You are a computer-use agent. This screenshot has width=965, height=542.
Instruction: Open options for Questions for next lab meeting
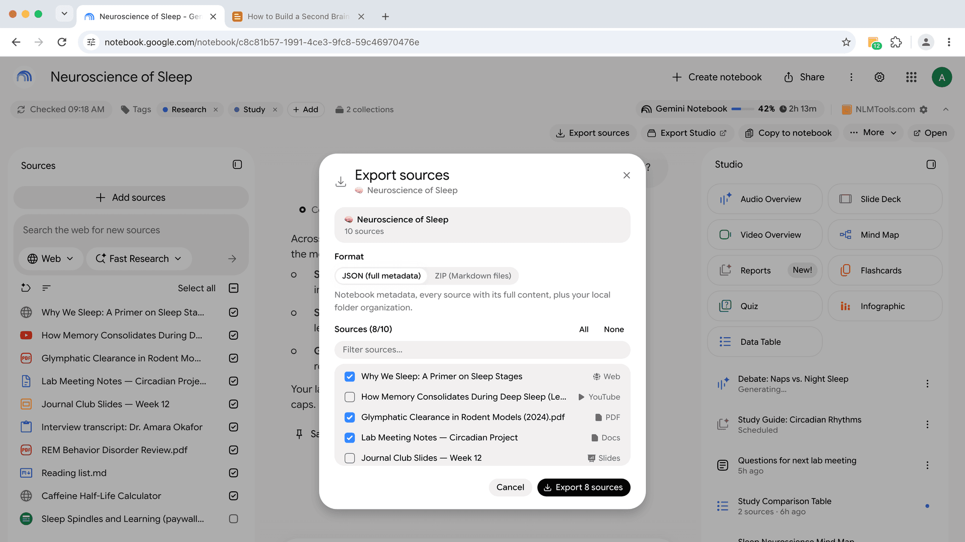click(927, 465)
